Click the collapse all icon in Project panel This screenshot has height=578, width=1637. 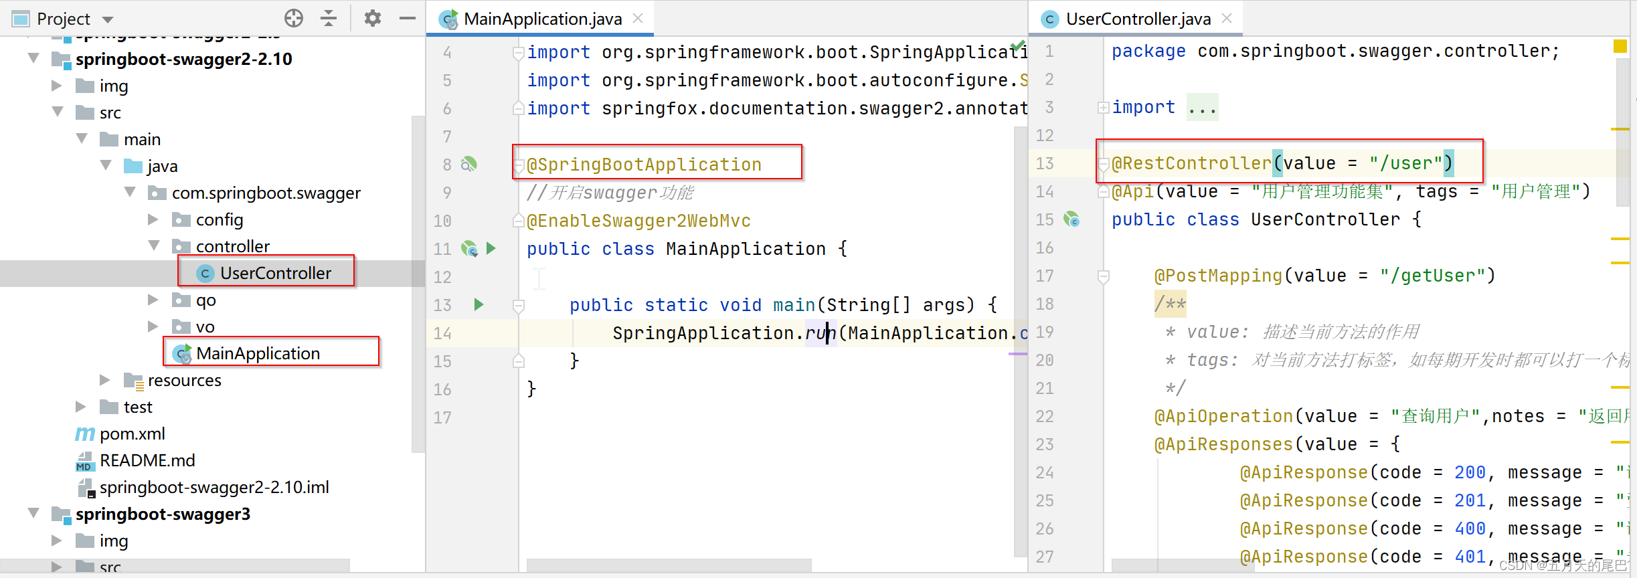pyautogui.click(x=329, y=18)
